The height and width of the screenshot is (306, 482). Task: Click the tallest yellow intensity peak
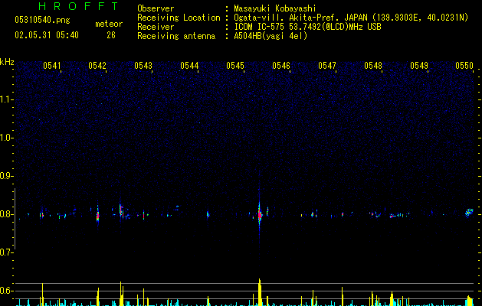(x=260, y=292)
